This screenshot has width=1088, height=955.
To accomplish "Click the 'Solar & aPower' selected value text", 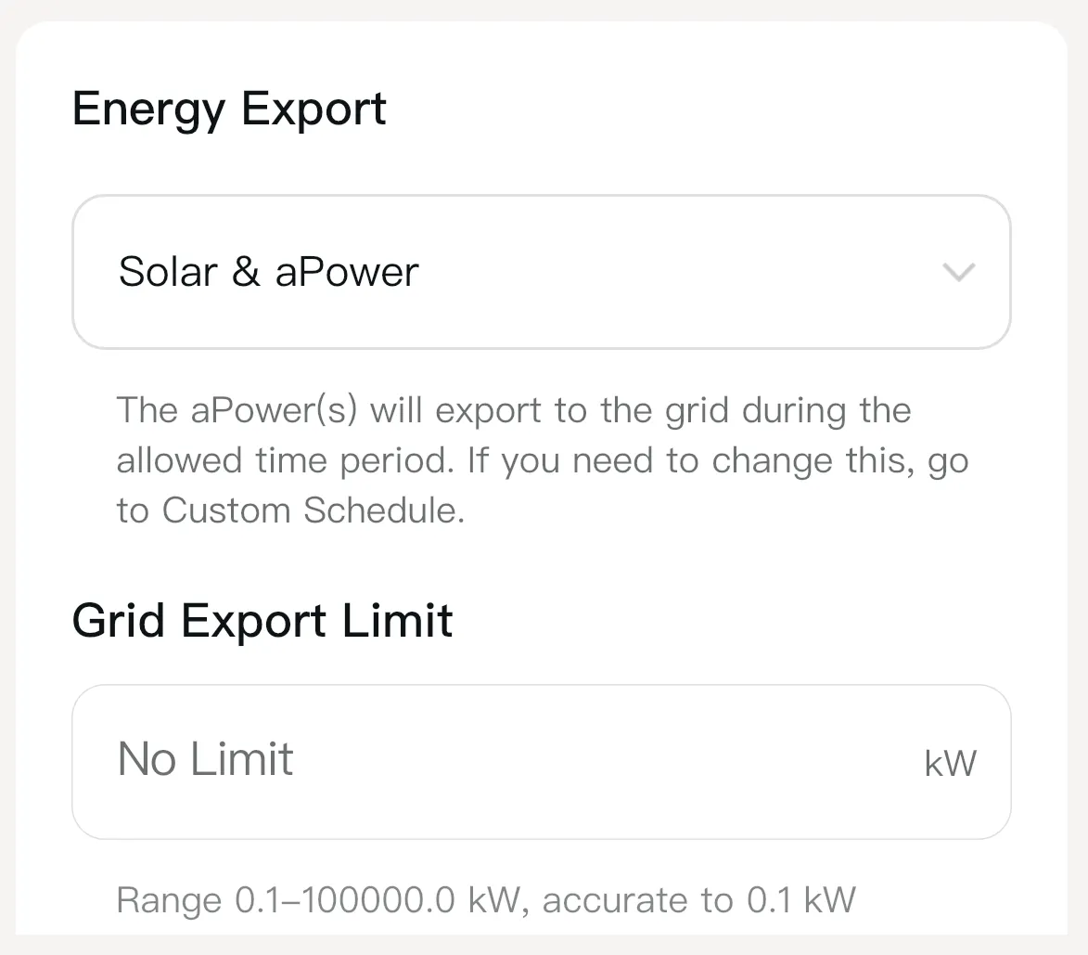I will point(269,272).
